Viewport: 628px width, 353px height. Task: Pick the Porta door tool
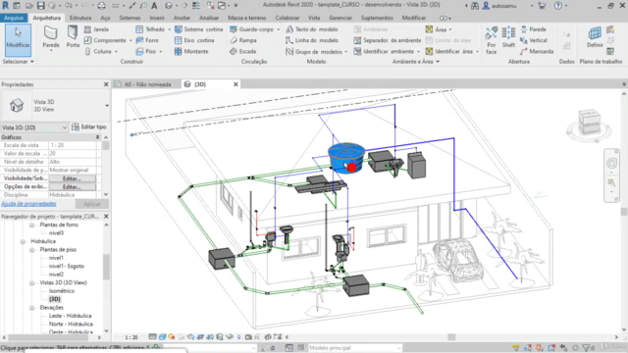coord(73,37)
